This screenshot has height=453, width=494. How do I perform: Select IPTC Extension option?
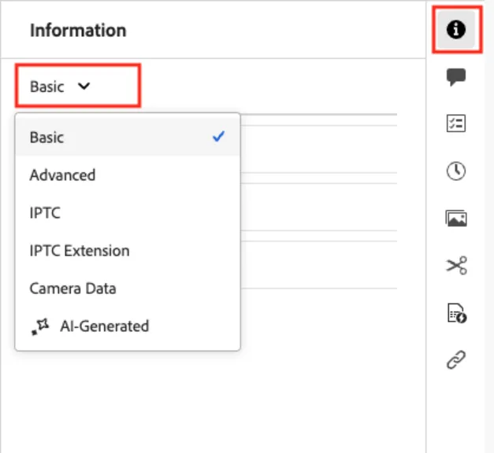(128, 251)
